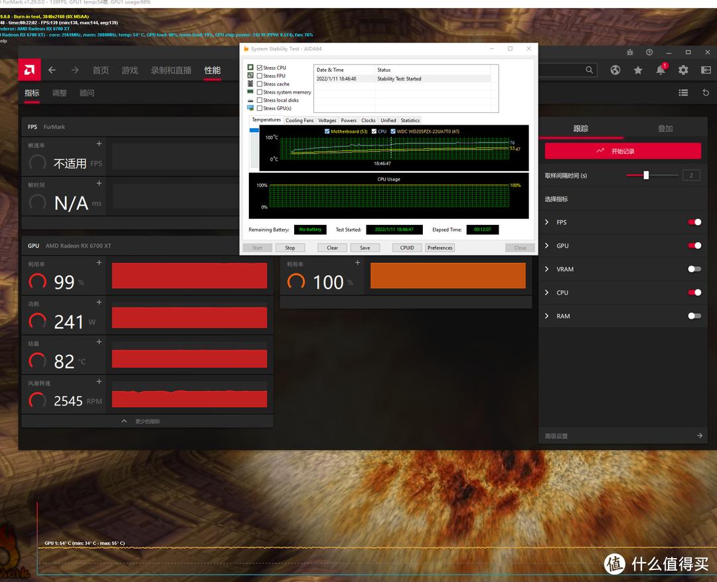Open the notifications bell icon
717x582 pixels.
point(661,70)
